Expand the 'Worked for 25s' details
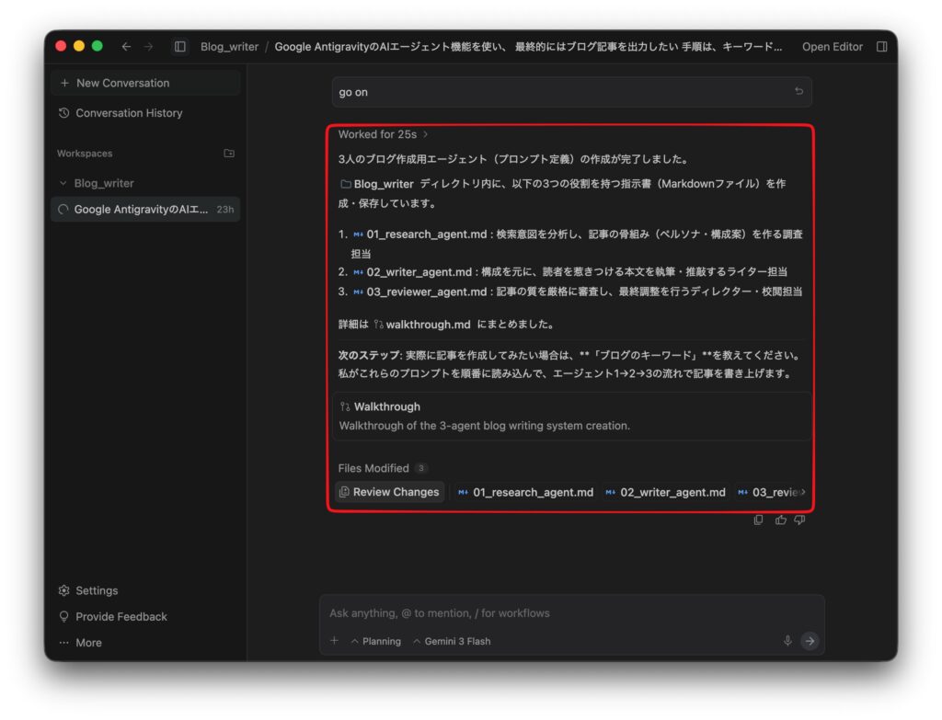This screenshot has height=720, width=942. (383, 134)
